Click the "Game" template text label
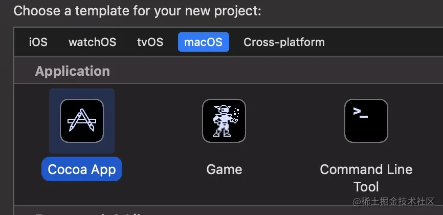 pyautogui.click(x=224, y=169)
